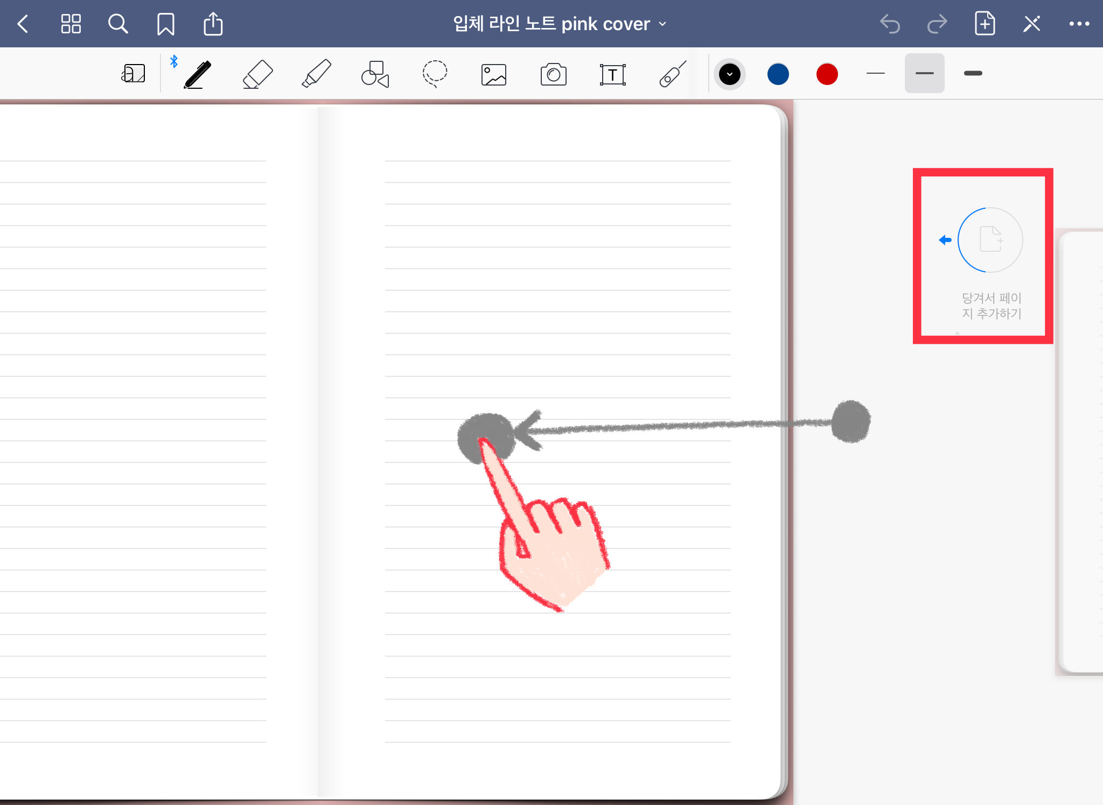Image resolution: width=1103 pixels, height=805 pixels.
Task: Toggle zoom window writing tool
Action: tap(133, 74)
